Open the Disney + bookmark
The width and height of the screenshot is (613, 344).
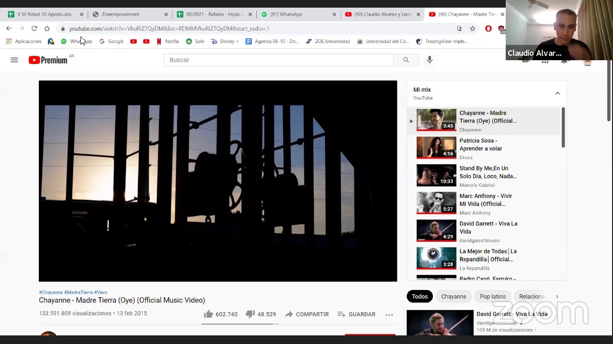point(225,41)
